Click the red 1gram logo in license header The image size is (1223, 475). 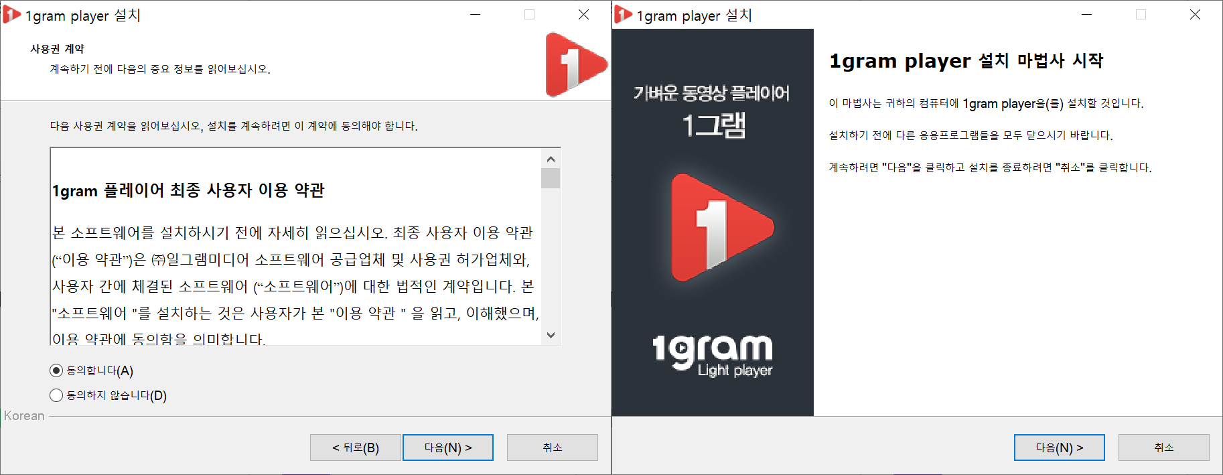click(576, 65)
